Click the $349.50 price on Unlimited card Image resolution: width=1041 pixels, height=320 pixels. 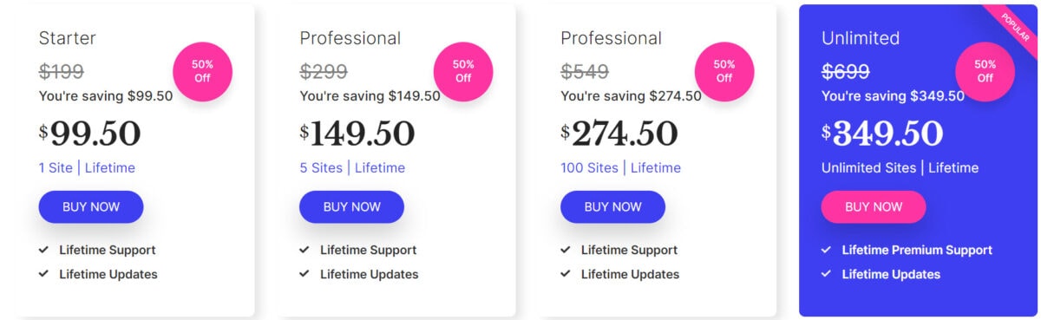pos(882,134)
